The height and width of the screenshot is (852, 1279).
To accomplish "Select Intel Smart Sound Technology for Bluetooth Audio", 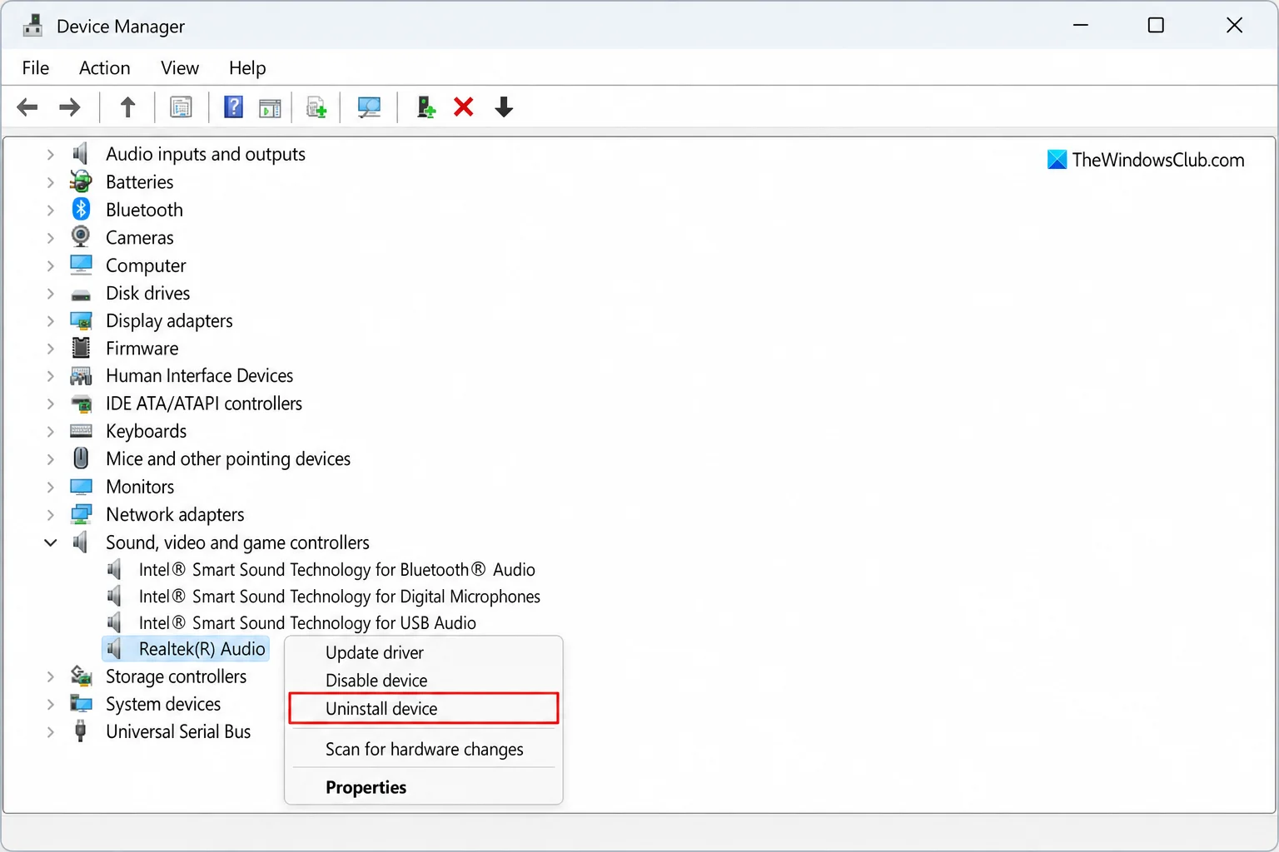I will point(336,569).
